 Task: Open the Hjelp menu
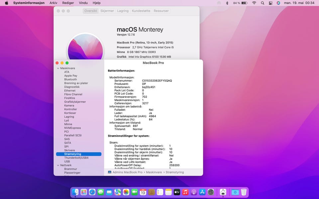(x=97, y=3)
